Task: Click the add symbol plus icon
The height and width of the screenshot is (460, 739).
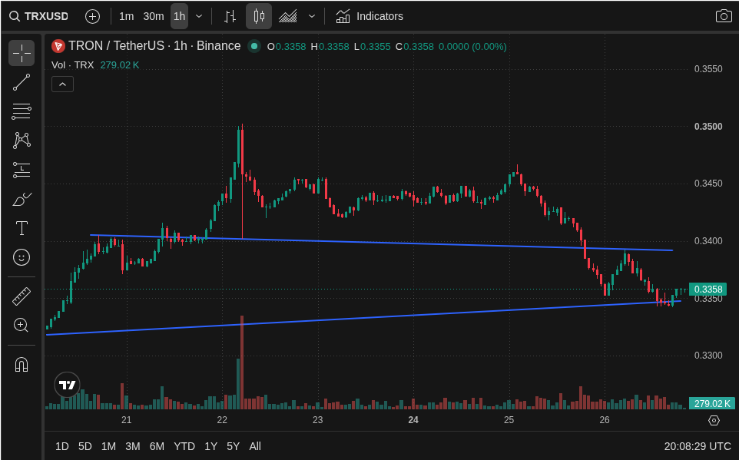Action: coord(92,16)
